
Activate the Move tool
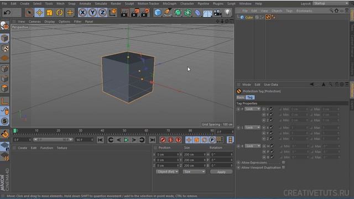pos(39,12)
